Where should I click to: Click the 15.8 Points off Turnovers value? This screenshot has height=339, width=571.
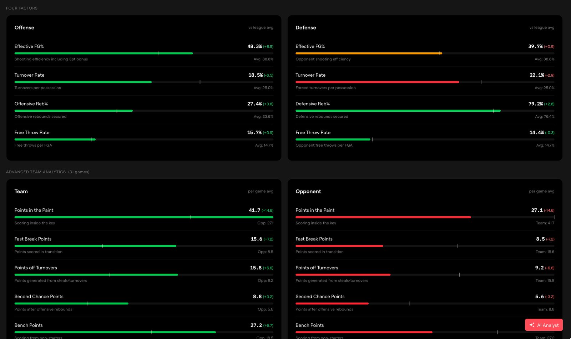point(256,268)
